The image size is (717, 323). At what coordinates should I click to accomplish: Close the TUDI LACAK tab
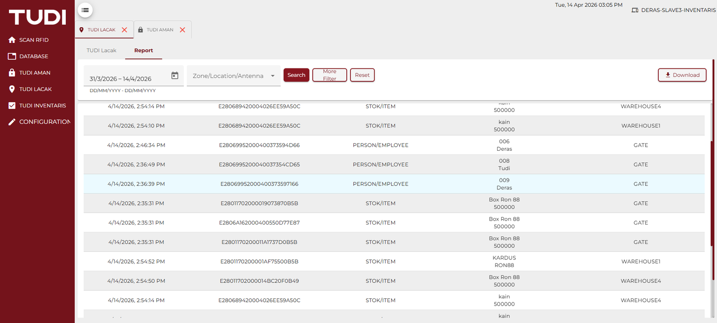(125, 30)
